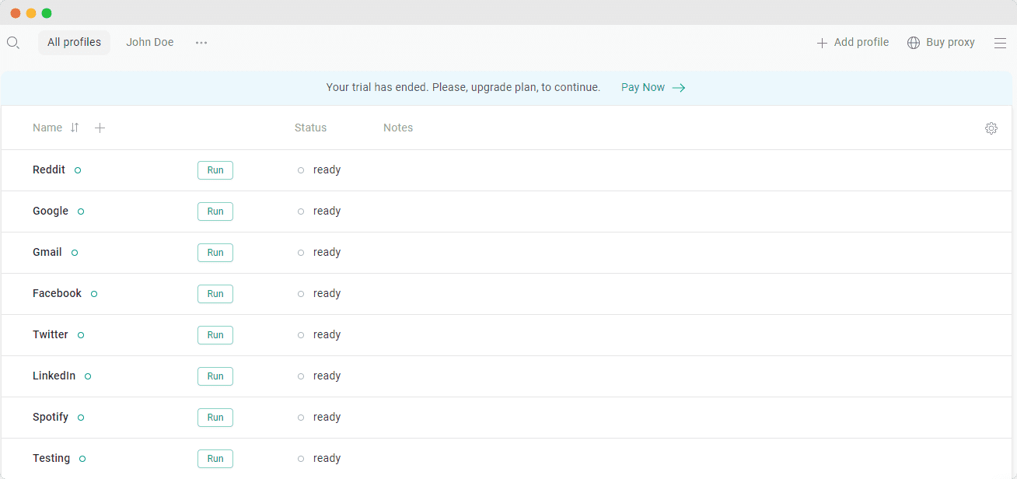Click Buy proxy button
This screenshot has height=479, width=1017.
[x=941, y=43]
